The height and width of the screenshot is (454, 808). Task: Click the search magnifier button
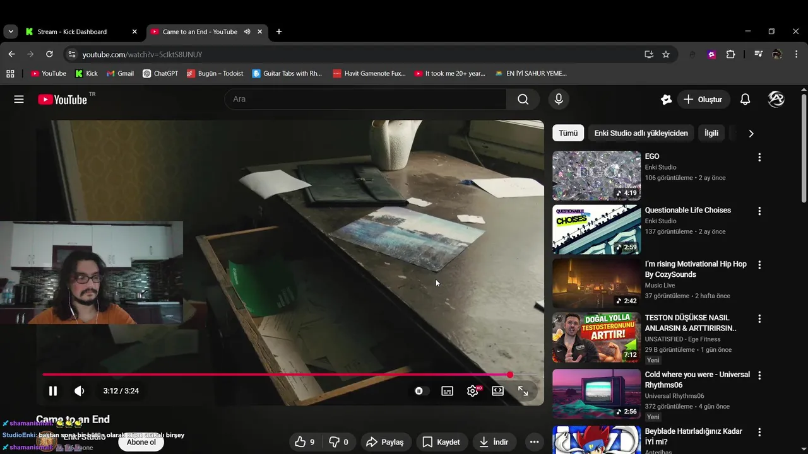pyautogui.click(x=523, y=99)
